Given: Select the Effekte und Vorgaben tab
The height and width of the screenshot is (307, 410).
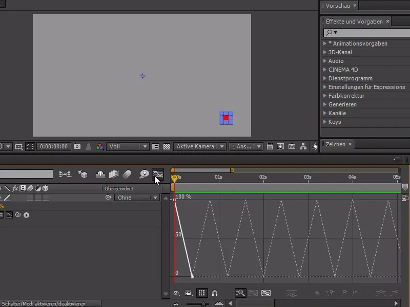Looking at the screenshot, I should [x=354, y=21].
